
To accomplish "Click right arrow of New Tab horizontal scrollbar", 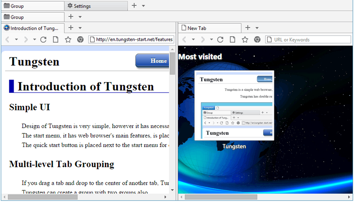I will click(349, 197).
